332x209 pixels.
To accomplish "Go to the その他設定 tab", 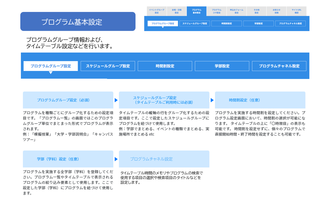I will point(257,11).
